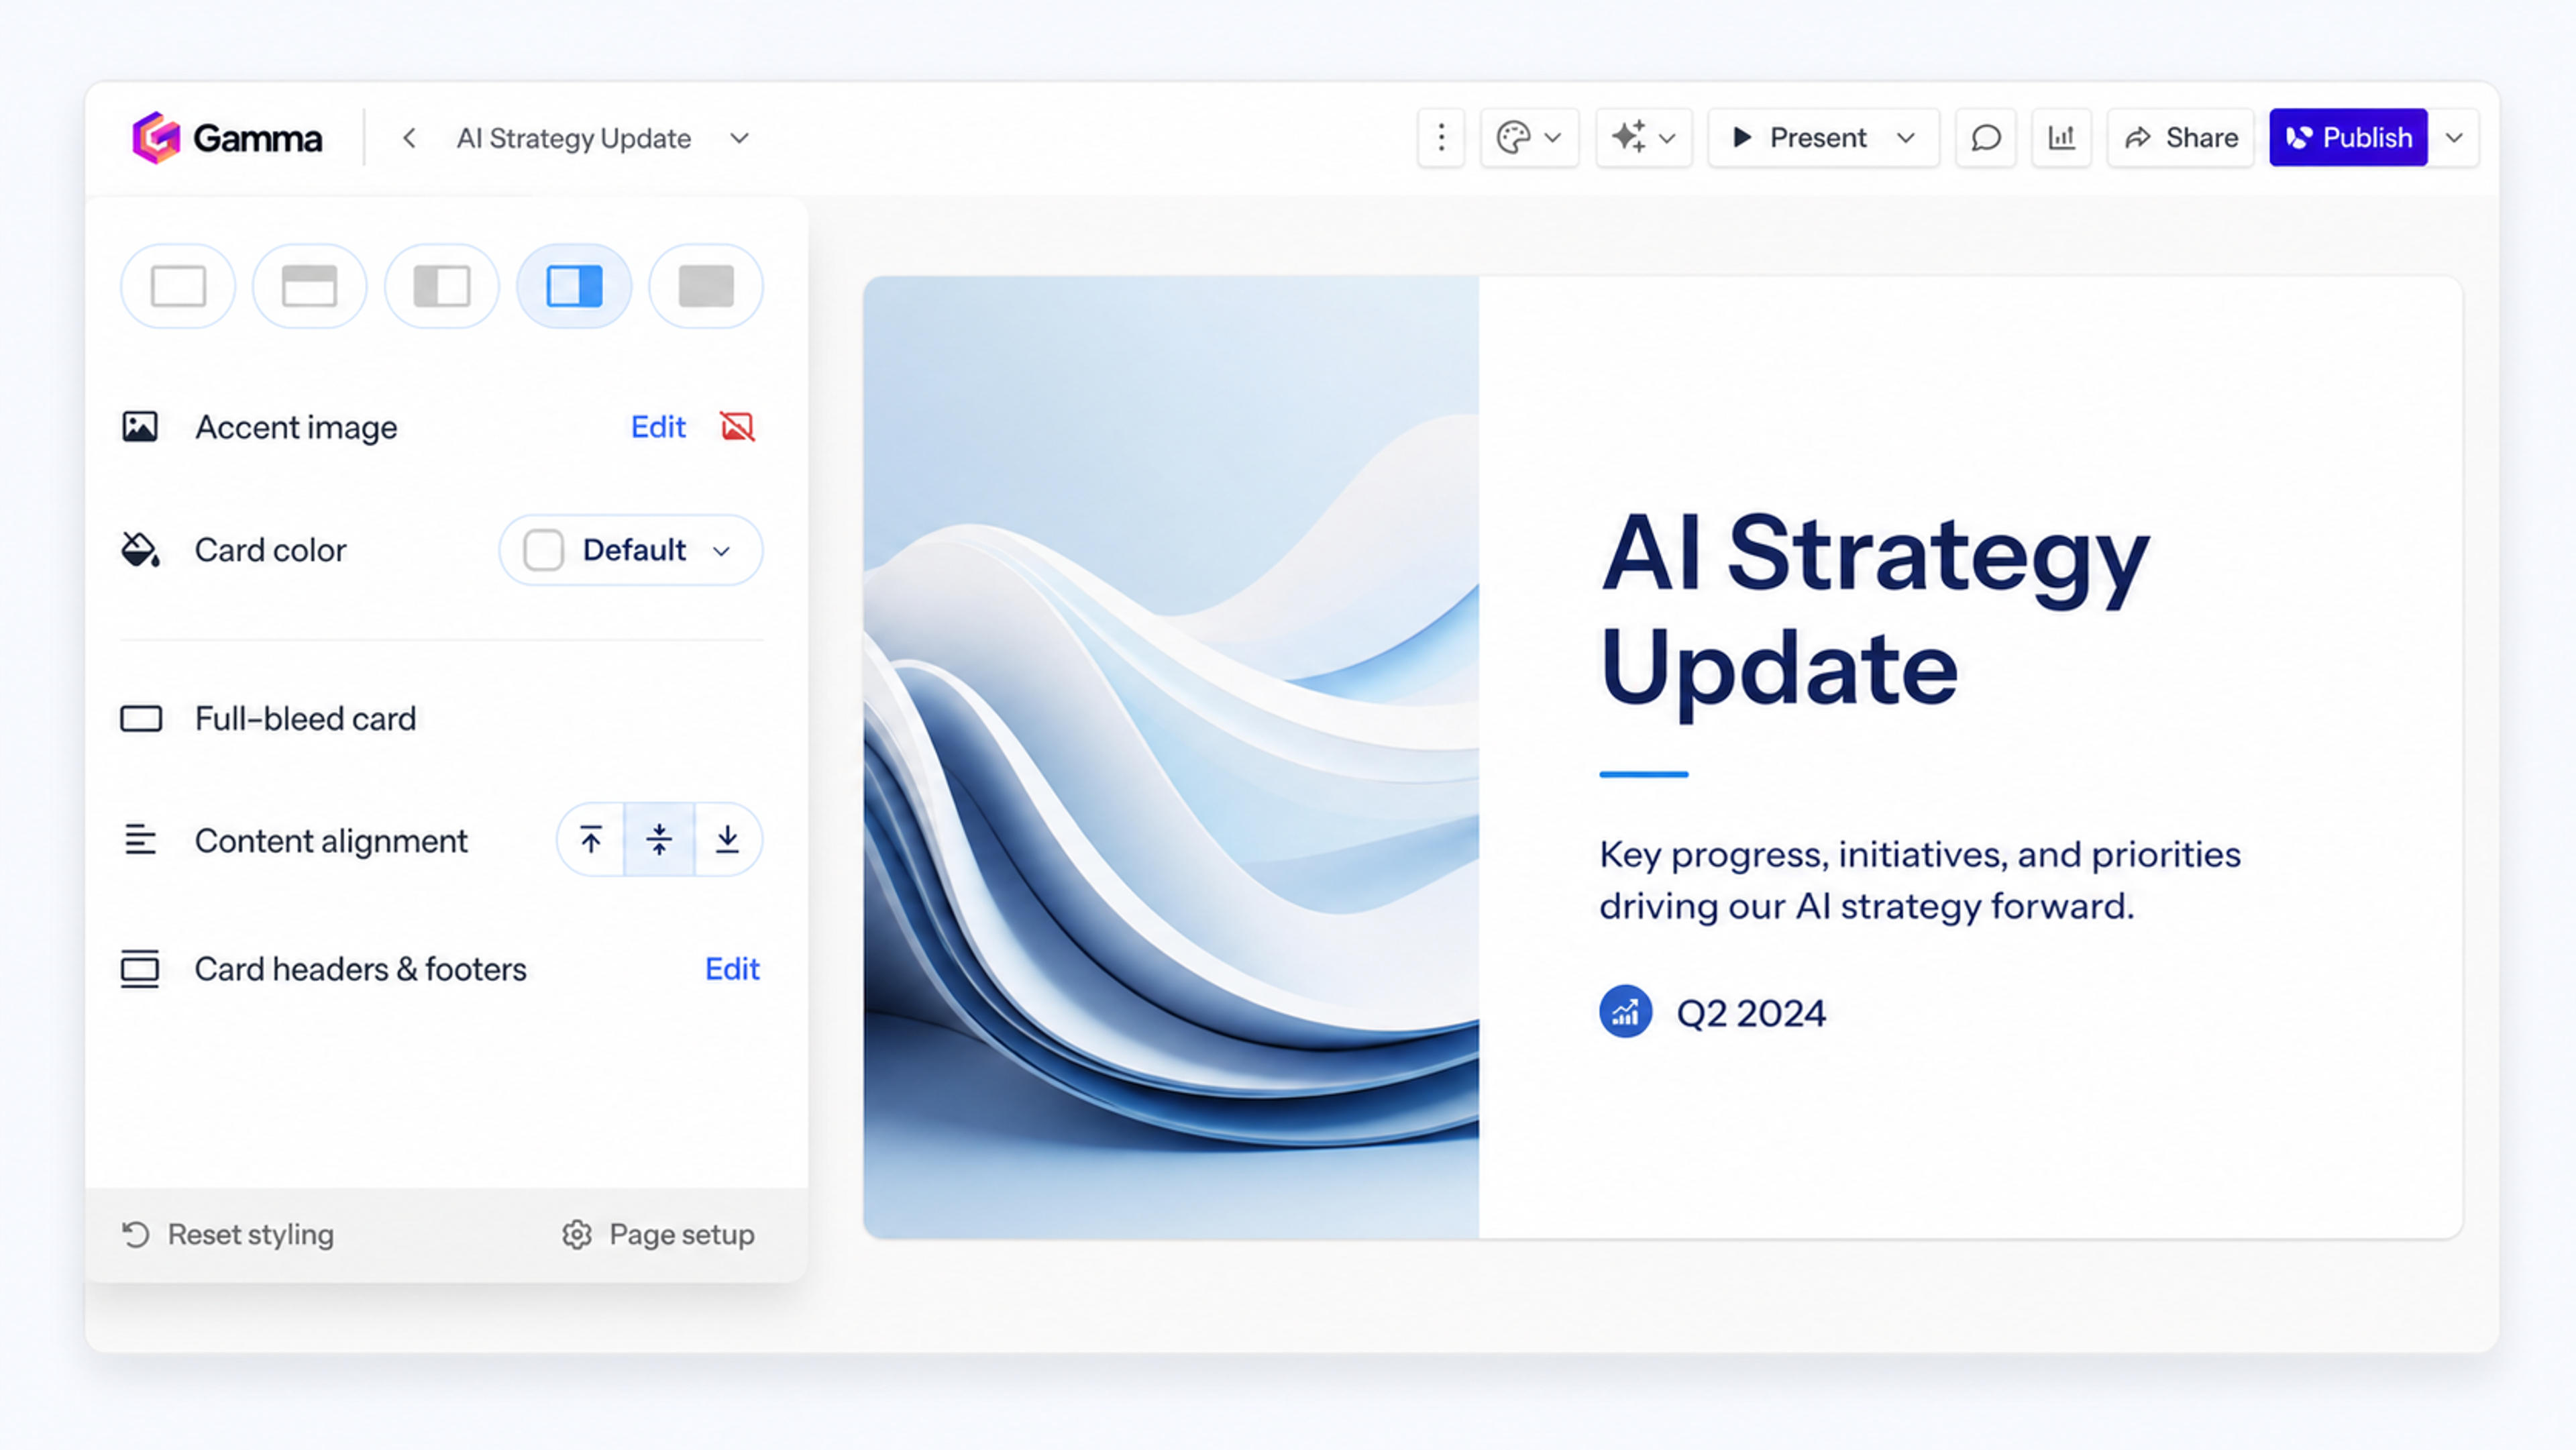Viewport: 2576px width, 1450px height.
Task: Click the Accent image label
Action: click(x=296, y=427)
